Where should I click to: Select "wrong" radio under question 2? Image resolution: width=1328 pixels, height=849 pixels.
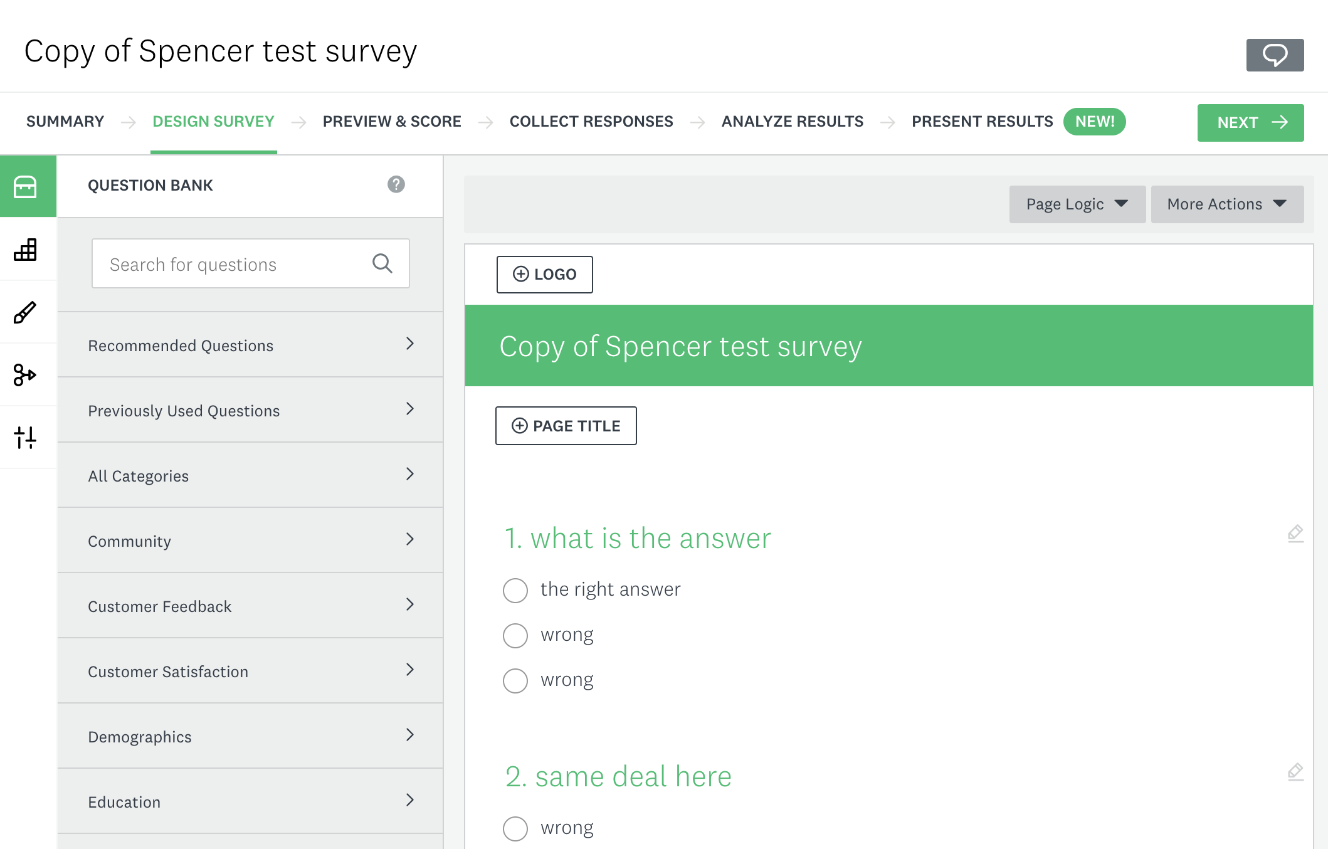515,828
